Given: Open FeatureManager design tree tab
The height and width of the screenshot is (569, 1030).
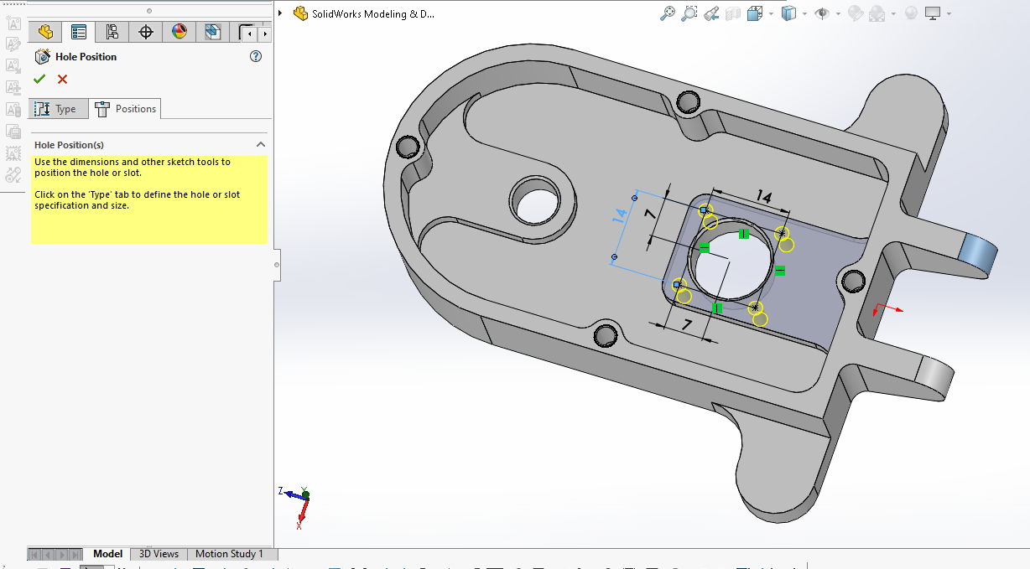Looking at the screenshot, I should click(x=45, y=33).
